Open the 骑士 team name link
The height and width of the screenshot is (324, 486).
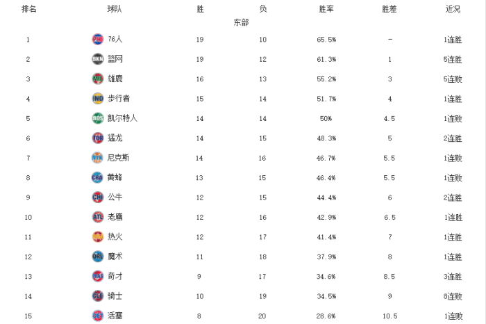115,295
